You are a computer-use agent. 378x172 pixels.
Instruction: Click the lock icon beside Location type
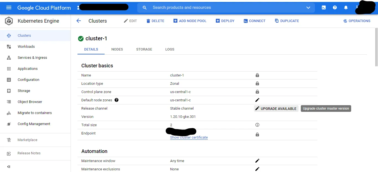point(257,83)
